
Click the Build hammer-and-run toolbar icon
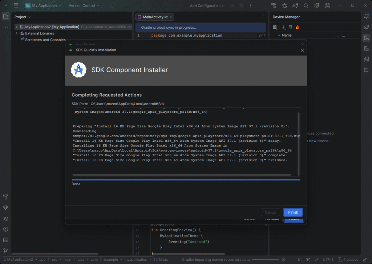click(x=274, y=6)
